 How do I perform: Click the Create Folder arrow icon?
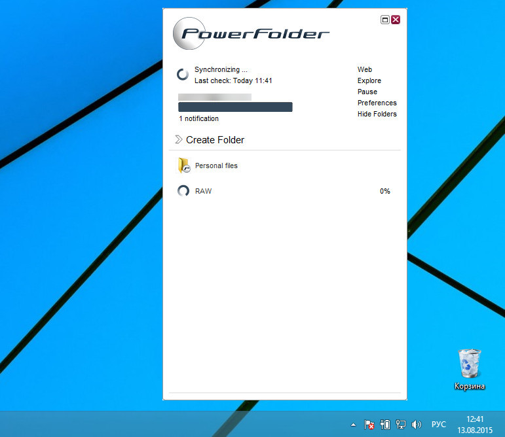click(x=178, y=139)
